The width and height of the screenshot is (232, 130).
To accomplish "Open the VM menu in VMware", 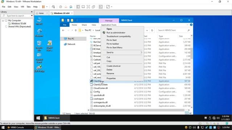I will [x=22, y=7].
